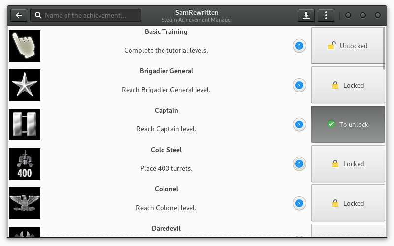Click the Colonel info question icon
This screenshot has width=394, height=246.
pyautogui.click(x=299, y=203)
